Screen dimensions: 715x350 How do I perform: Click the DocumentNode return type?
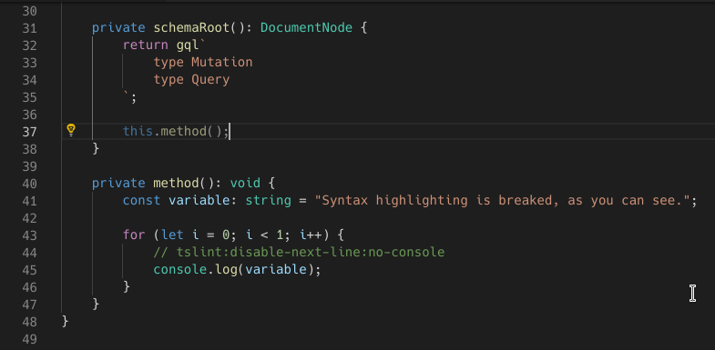tap(306, 28)
